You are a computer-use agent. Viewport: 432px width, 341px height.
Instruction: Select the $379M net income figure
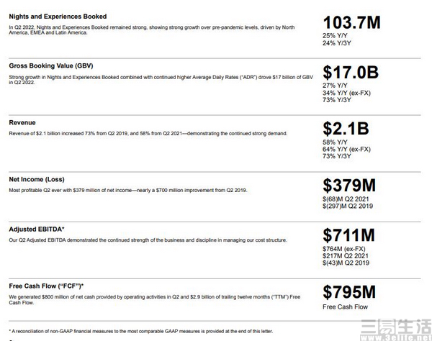click(349, 185)
